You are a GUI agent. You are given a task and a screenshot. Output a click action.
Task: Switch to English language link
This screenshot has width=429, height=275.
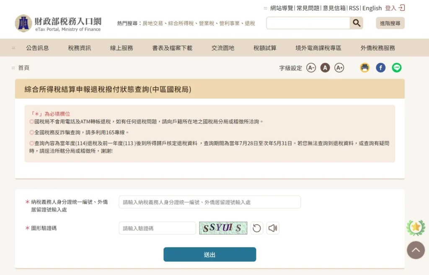coord(372,8)
